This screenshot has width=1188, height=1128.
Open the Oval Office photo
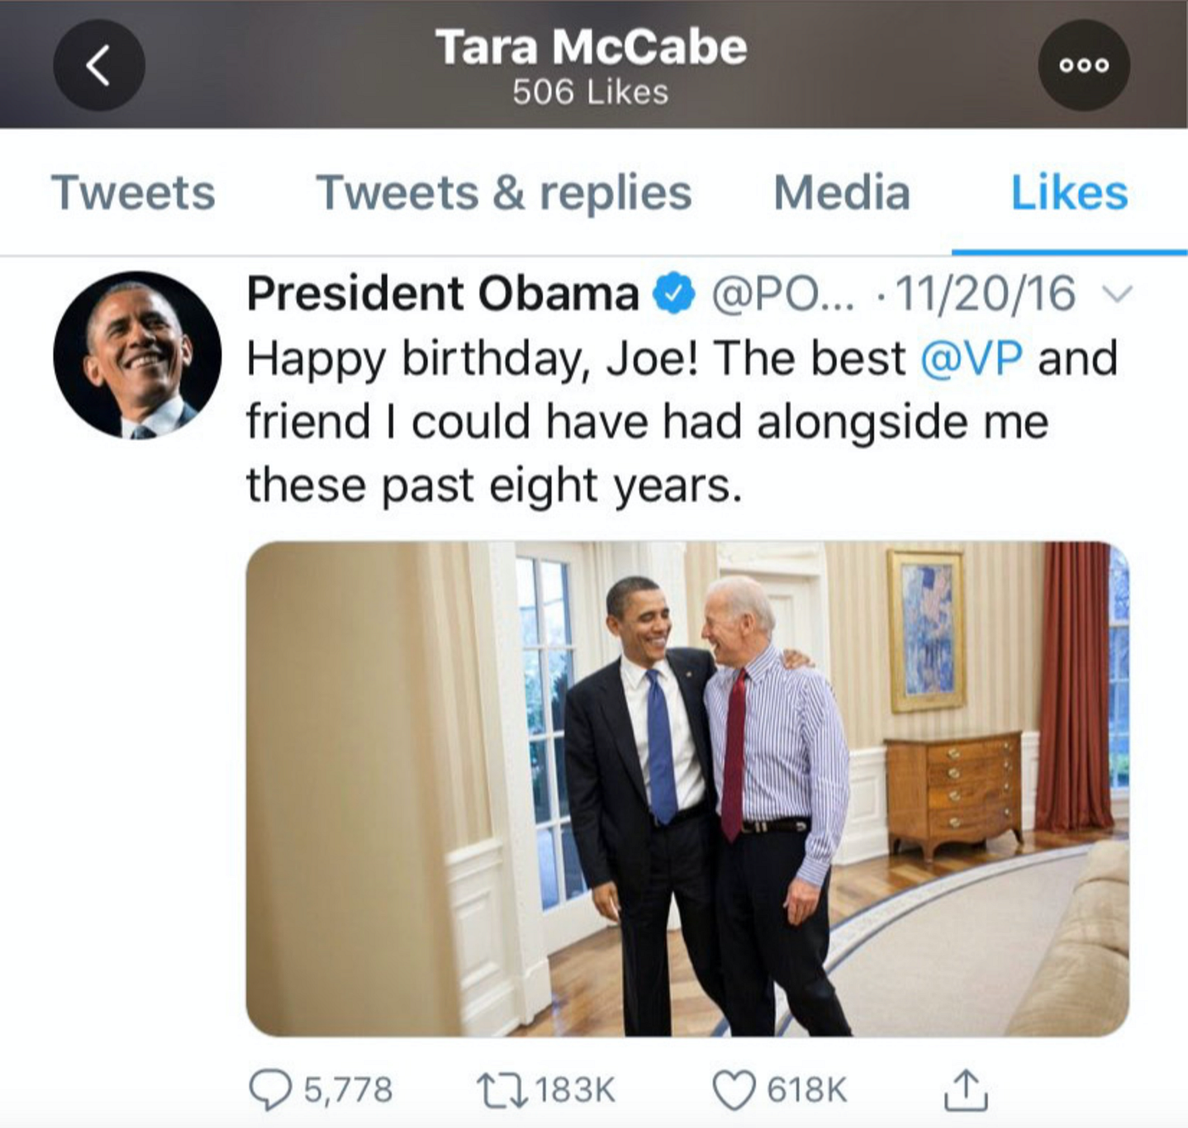[687, 789]
